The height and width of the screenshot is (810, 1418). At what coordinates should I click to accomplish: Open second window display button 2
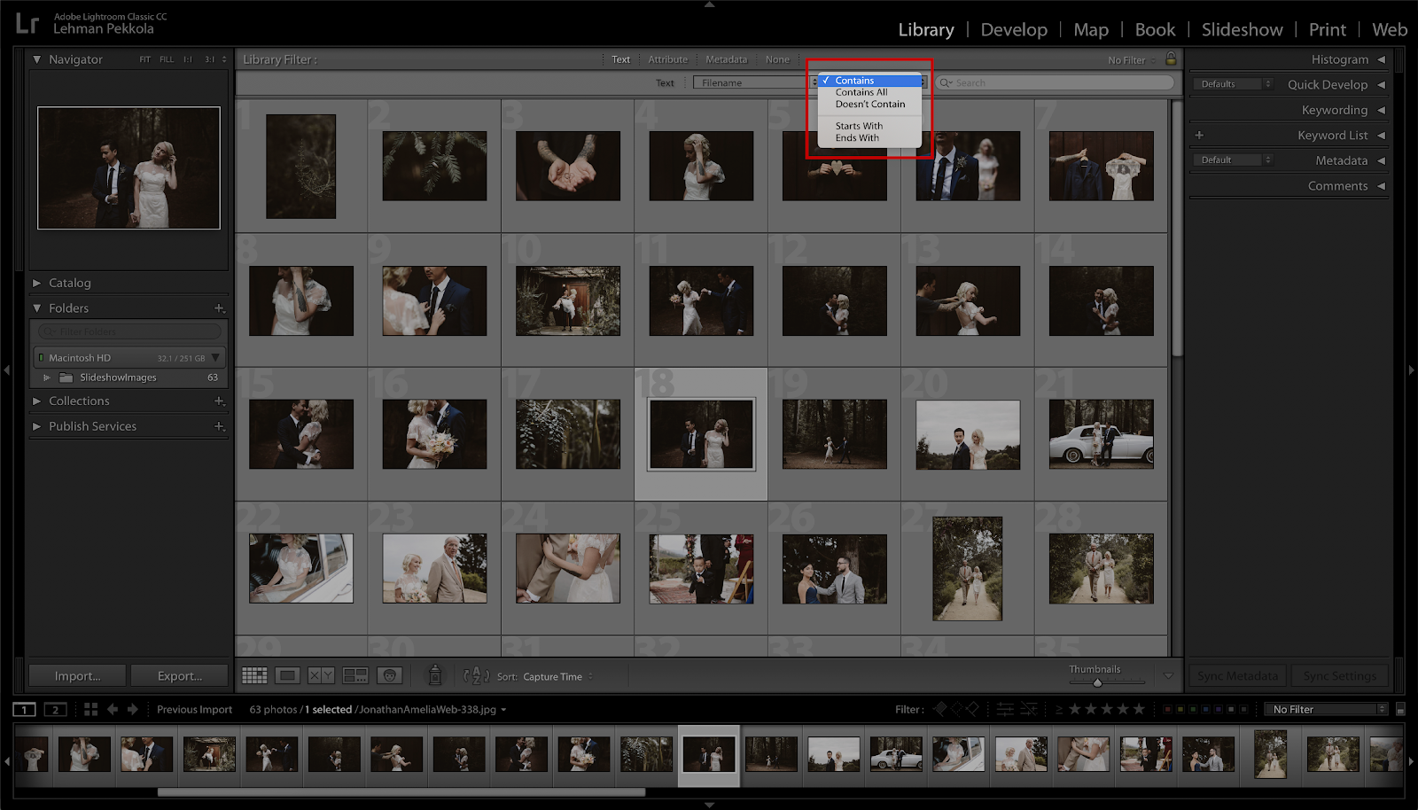(x=55, y=709)
